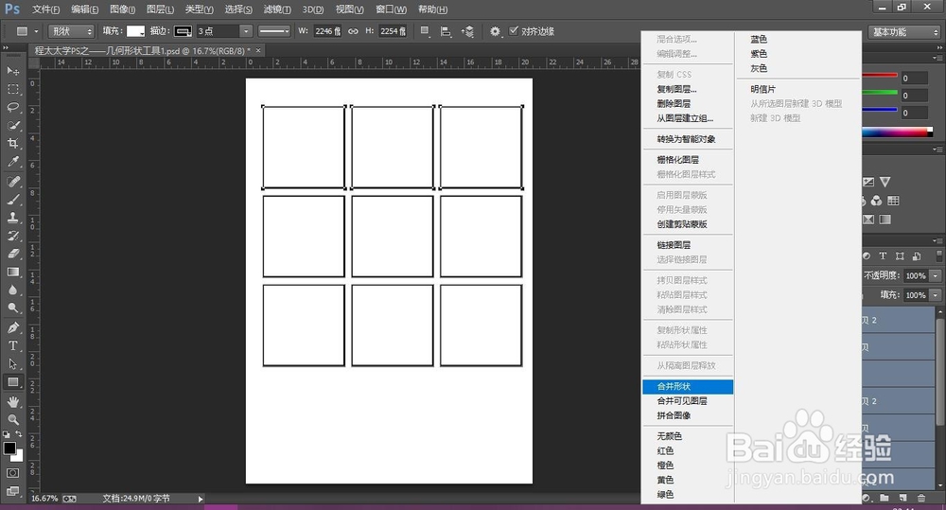Click the path alignment icon
This screenshot has width=946, height=510.
tap(446, 31)
